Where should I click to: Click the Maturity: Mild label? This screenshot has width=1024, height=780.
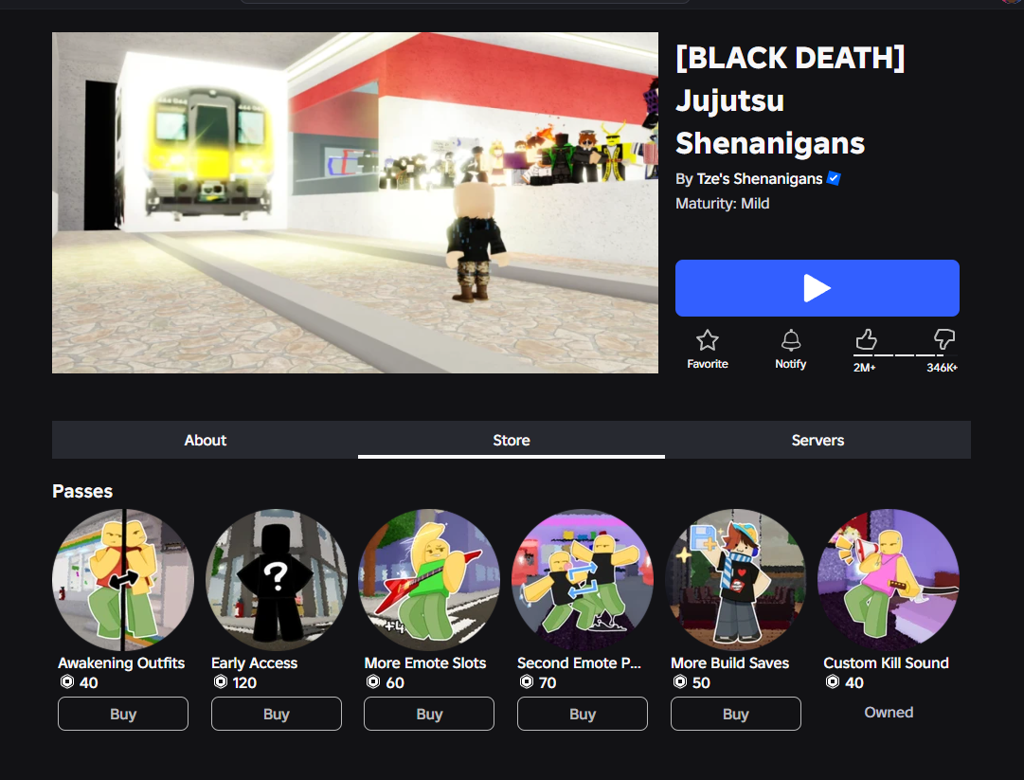722,204
